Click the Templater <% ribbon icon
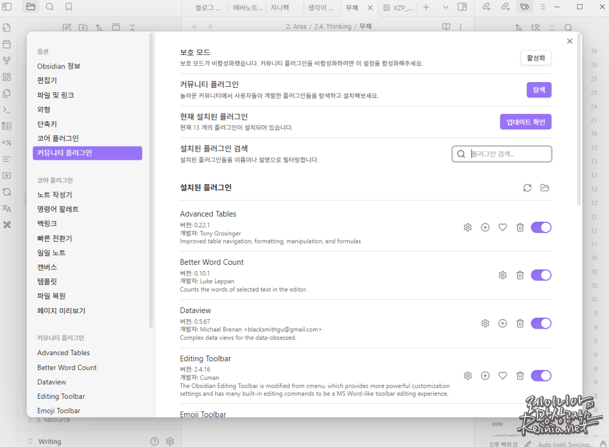 [x=7, y=143]
